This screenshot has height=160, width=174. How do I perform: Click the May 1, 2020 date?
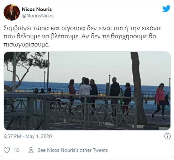point(38,136)
